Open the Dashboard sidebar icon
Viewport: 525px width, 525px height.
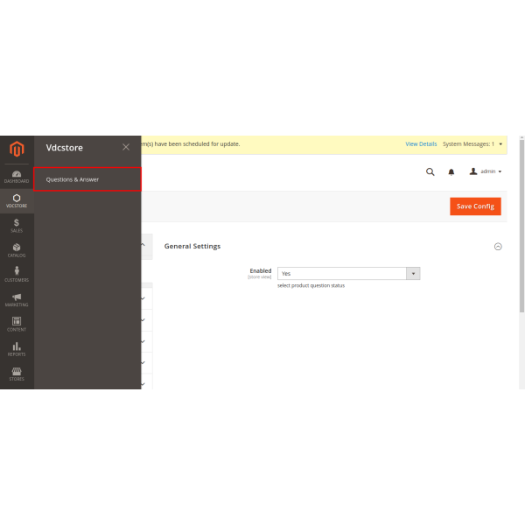17,176
